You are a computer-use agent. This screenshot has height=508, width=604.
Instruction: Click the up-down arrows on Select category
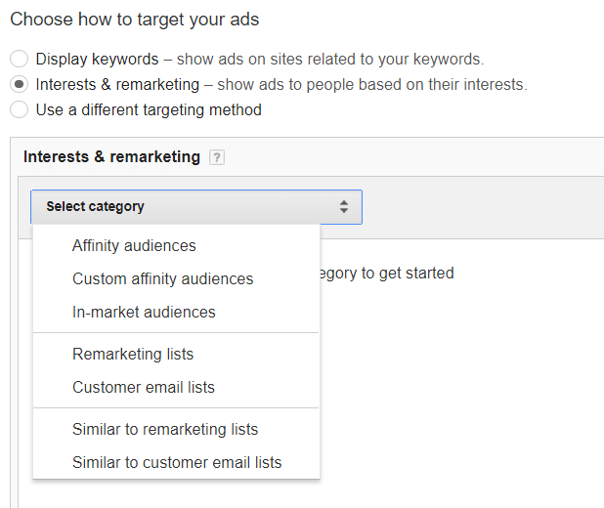tap(344, 207)
